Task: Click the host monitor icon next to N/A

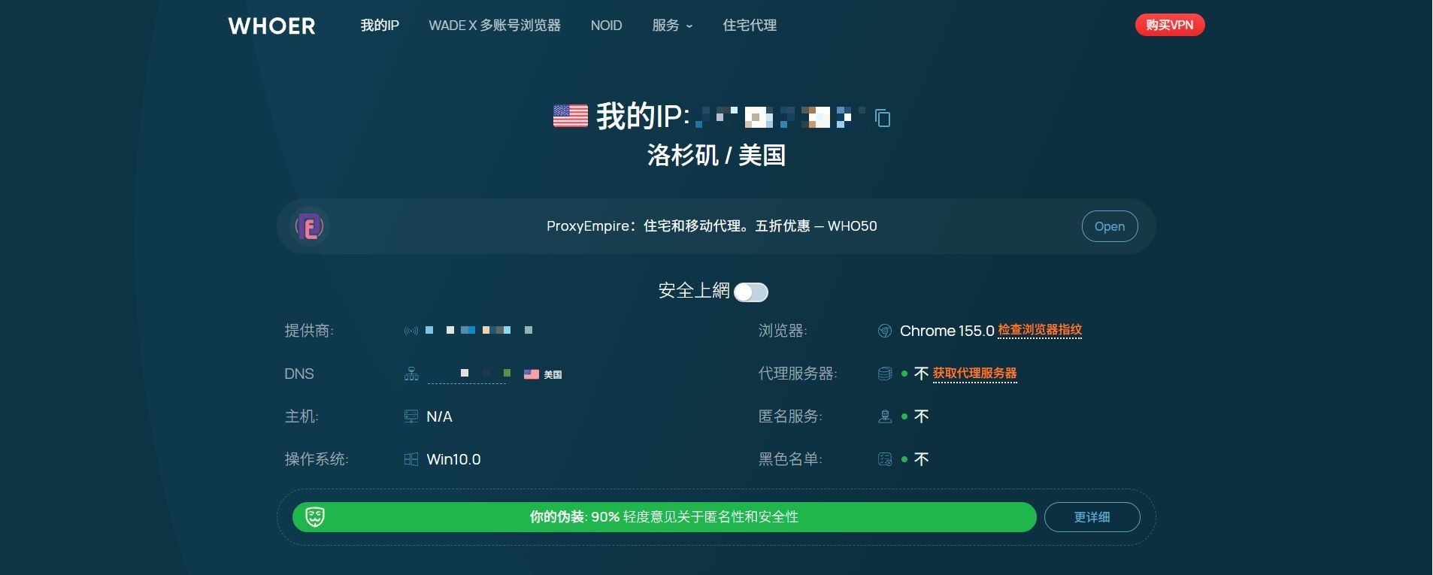Action: 411,416
